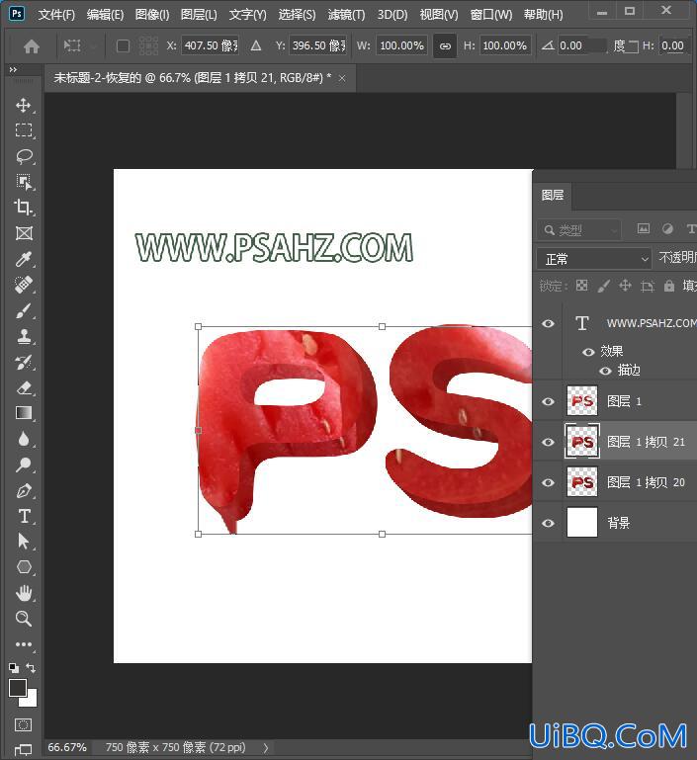
Task: Open the 图层(L) menu
Action: 199,15
